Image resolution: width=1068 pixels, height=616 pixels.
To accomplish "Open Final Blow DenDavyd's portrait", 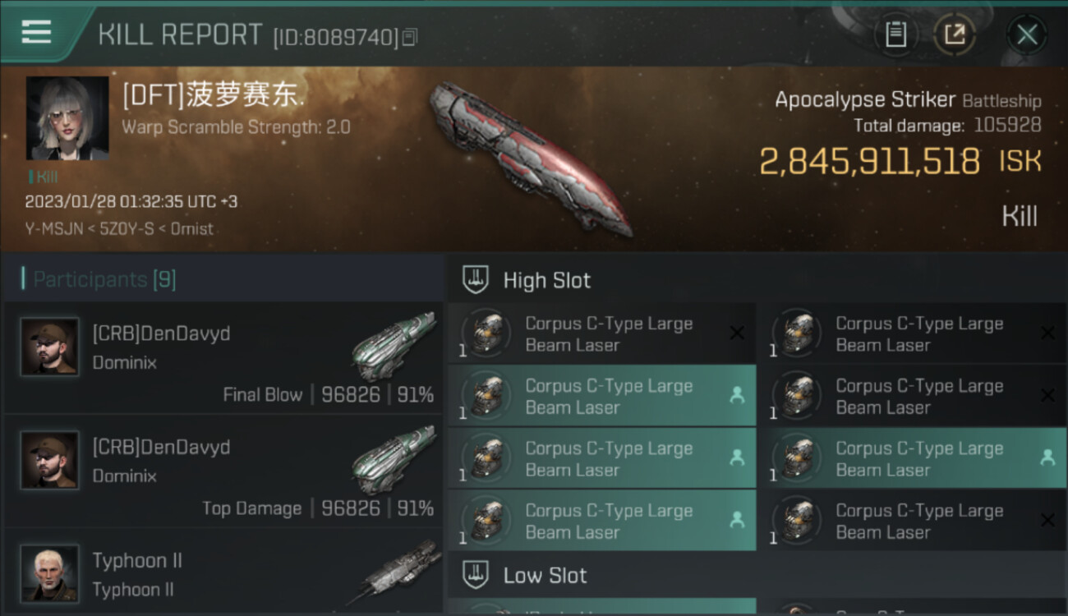I will point(50,347).
